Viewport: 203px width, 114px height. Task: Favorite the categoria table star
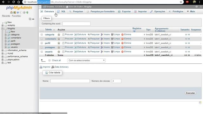tap(59, 35)
